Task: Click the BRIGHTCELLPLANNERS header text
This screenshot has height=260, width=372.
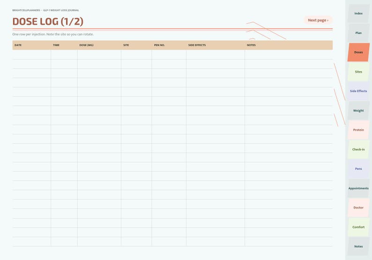Action: (x=26, y=10)
